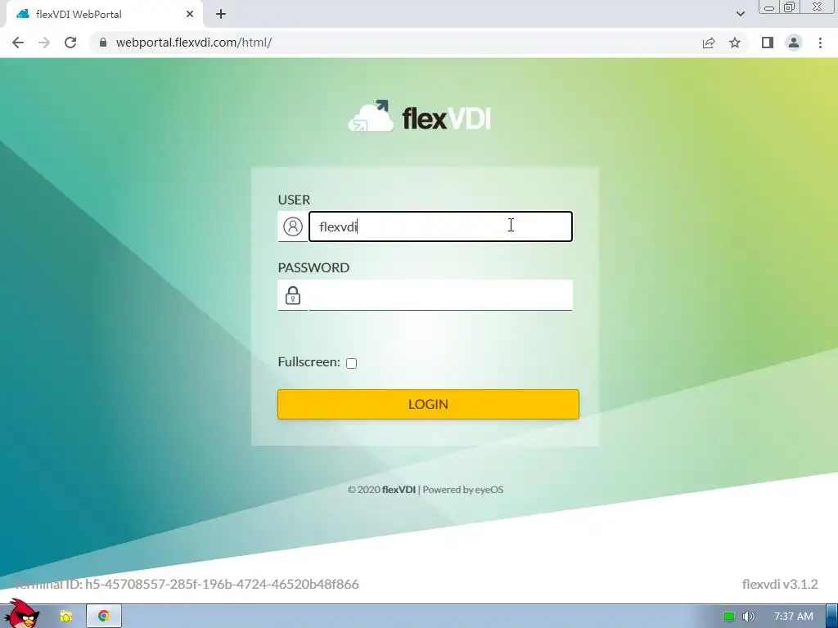The width and height of the screenshot is (838, 628).
Task: Open the browser side panel icon
Action: (x=768, y=43)
